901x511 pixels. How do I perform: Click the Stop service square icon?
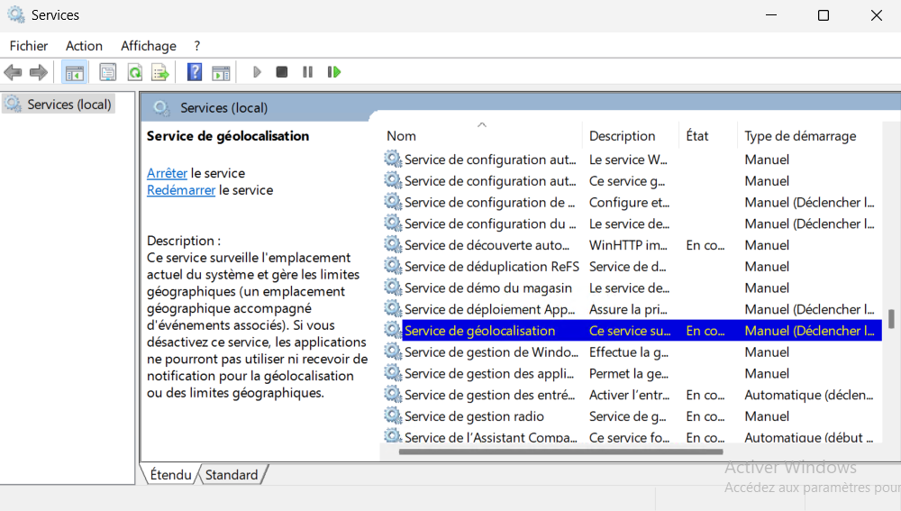point(282,72)
